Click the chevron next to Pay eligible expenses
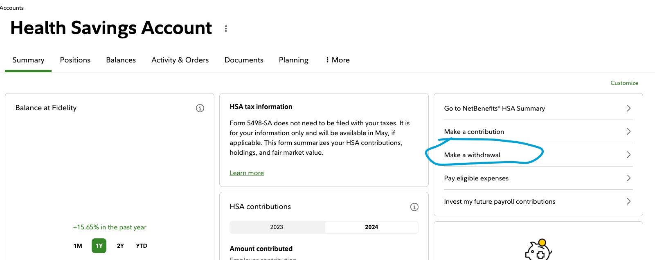This screenshot has height=260, width=655. tap(629, 178)
